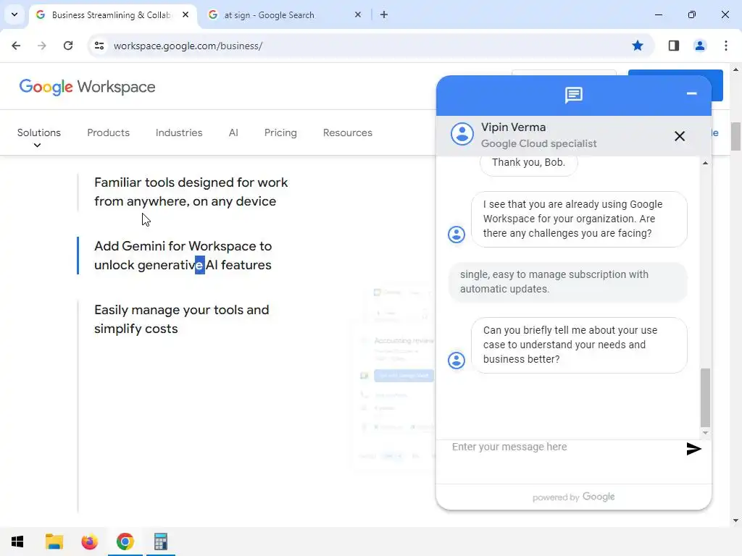Close the chat with Vipin Verma
Screen dimensions: 742x556
point(680,136)
